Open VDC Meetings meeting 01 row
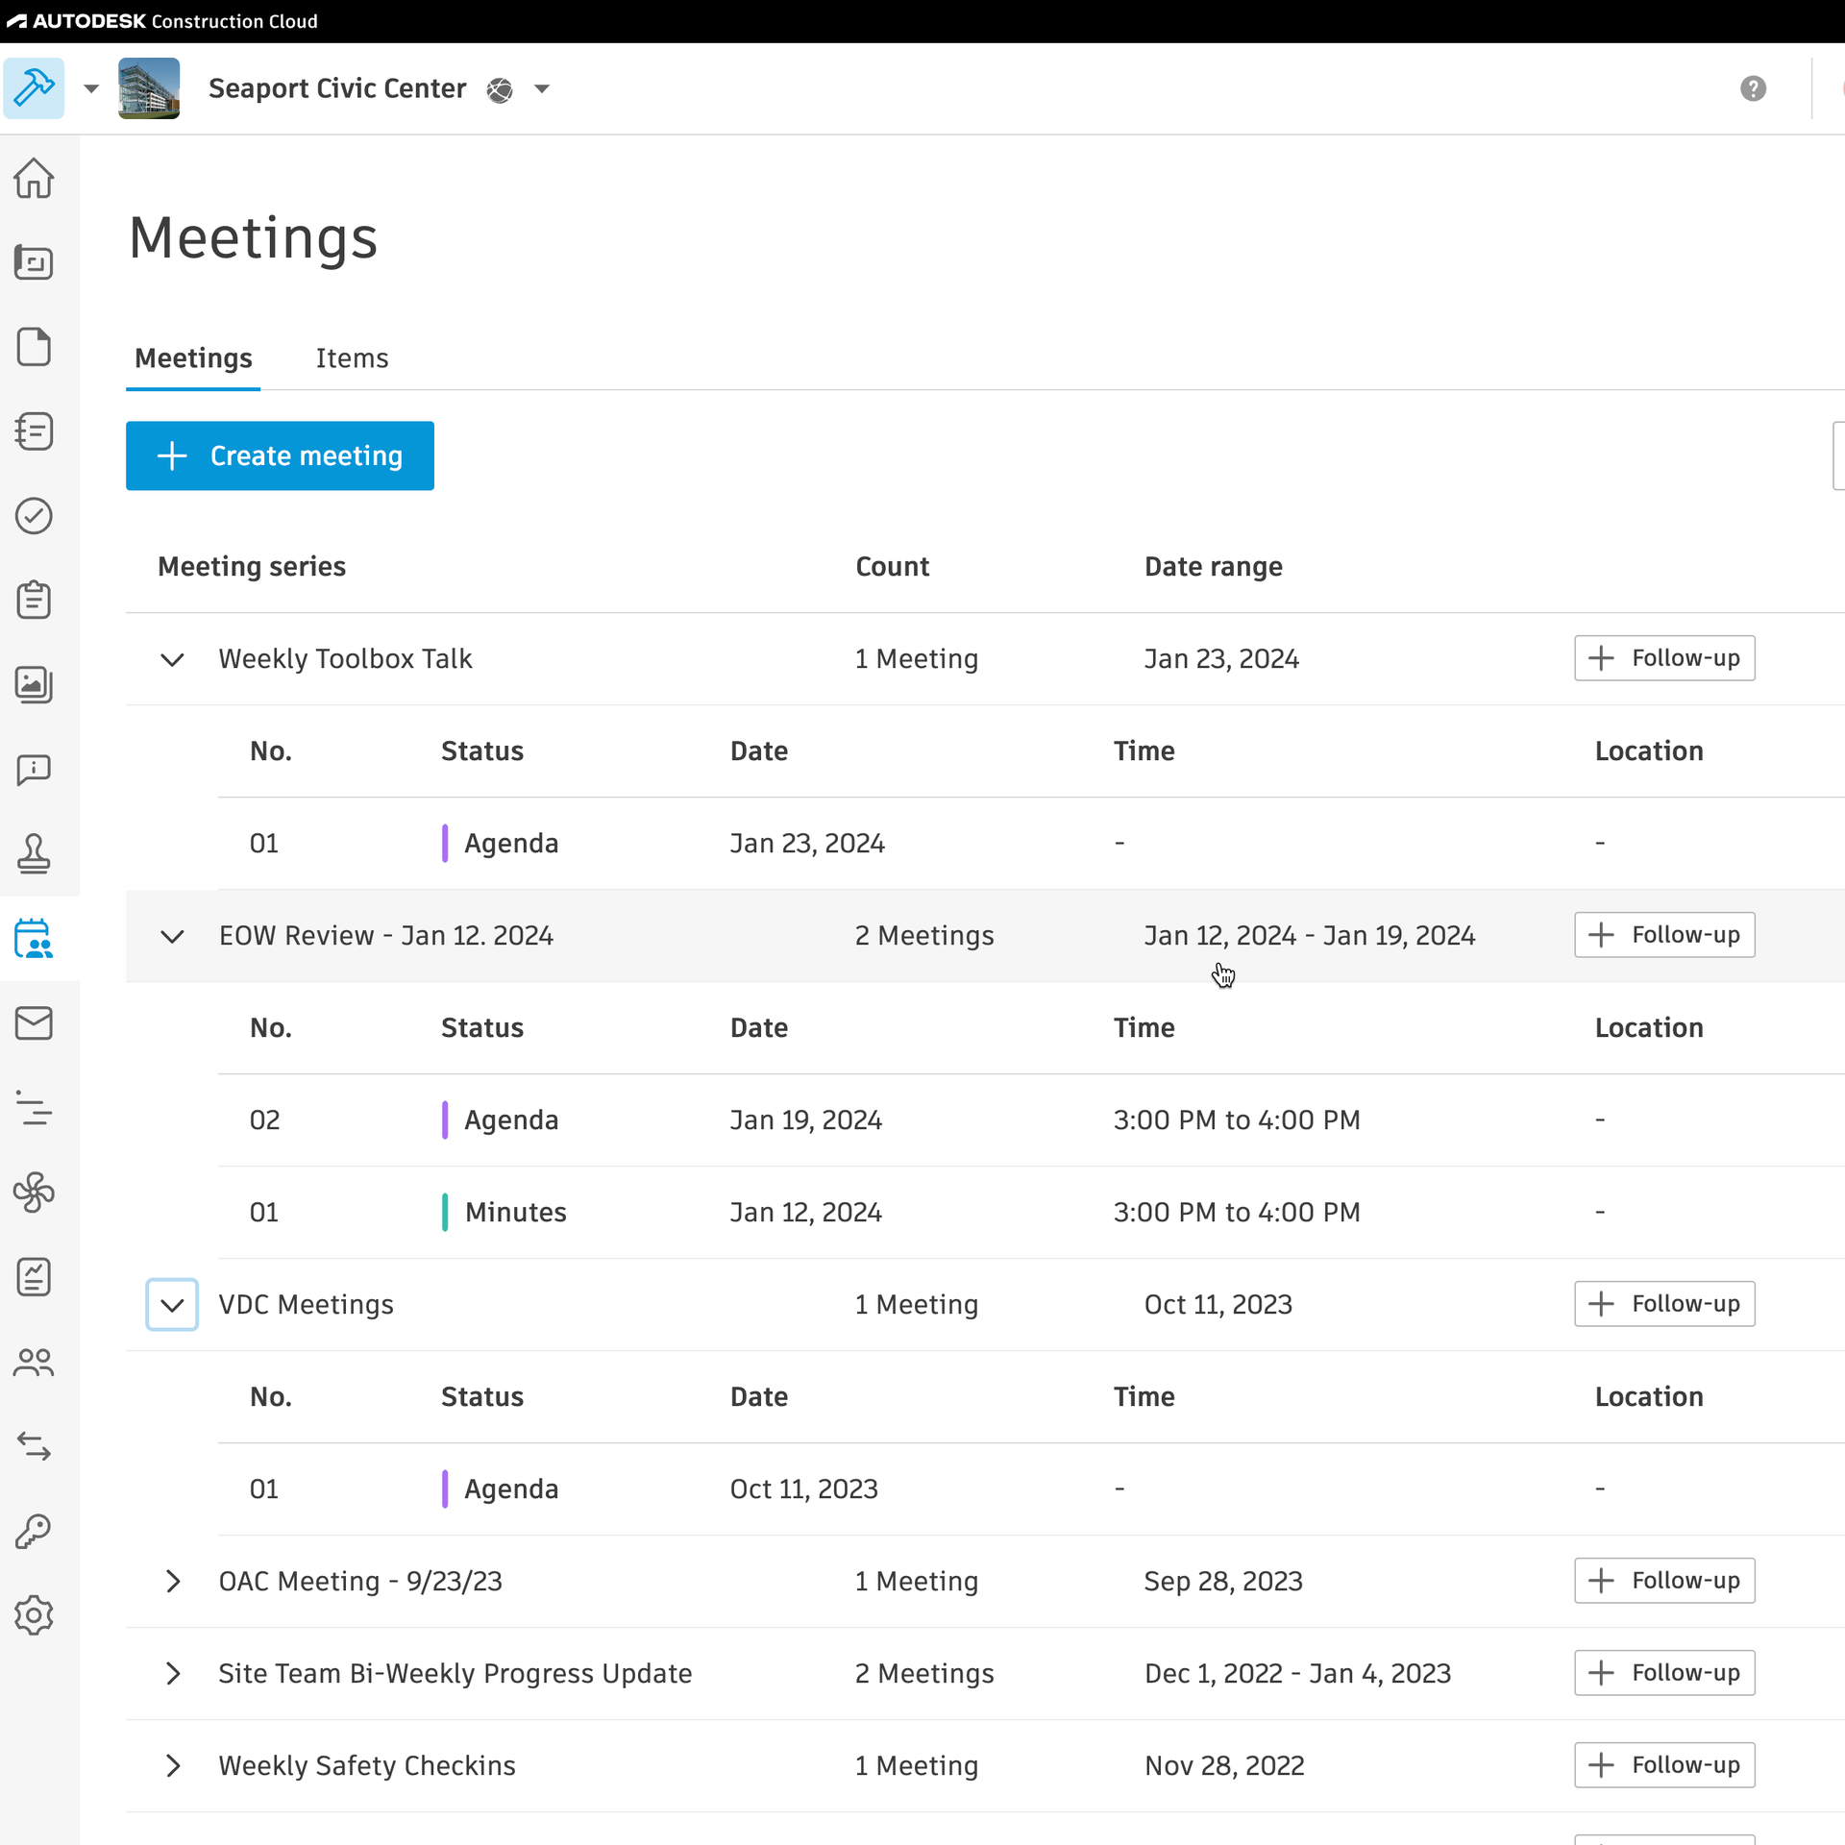 click(1031, 1488)
